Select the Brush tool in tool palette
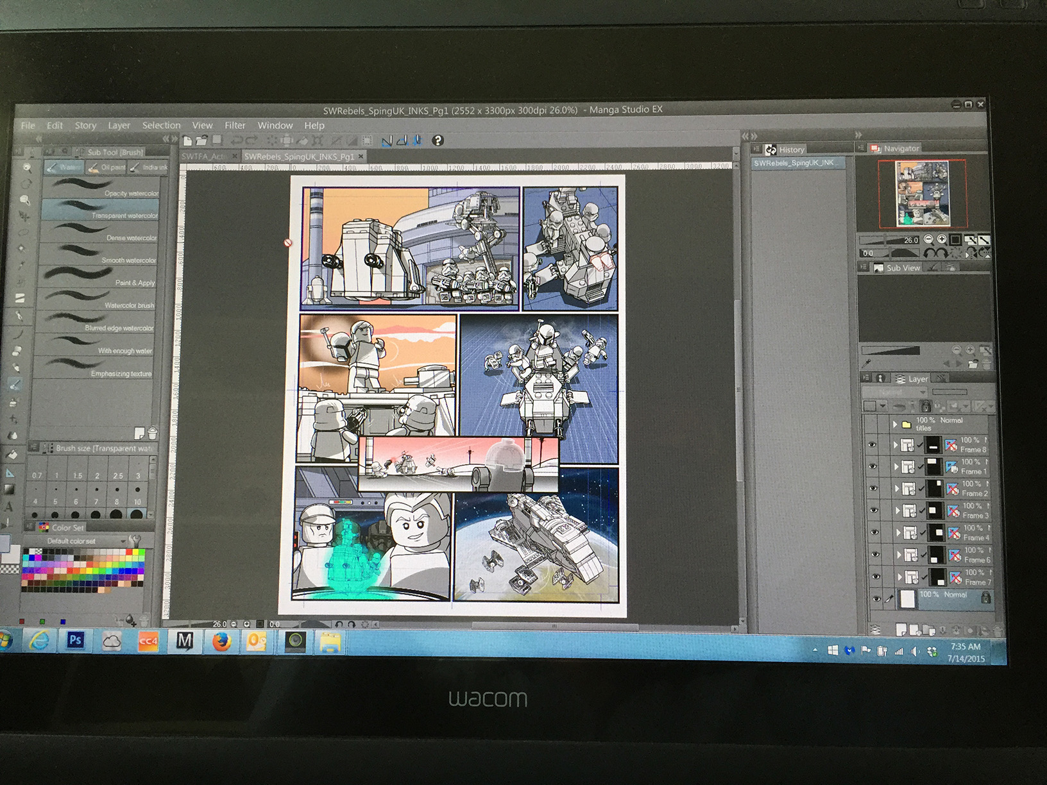The height and width of the screenshot is (785, 1047). tap(15, 384)
